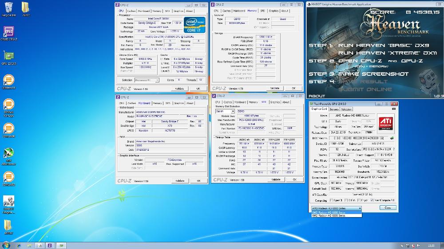Open the folder icon below the HWBOT shortcut
The image size is (444, 249).
tap(8, 227)
